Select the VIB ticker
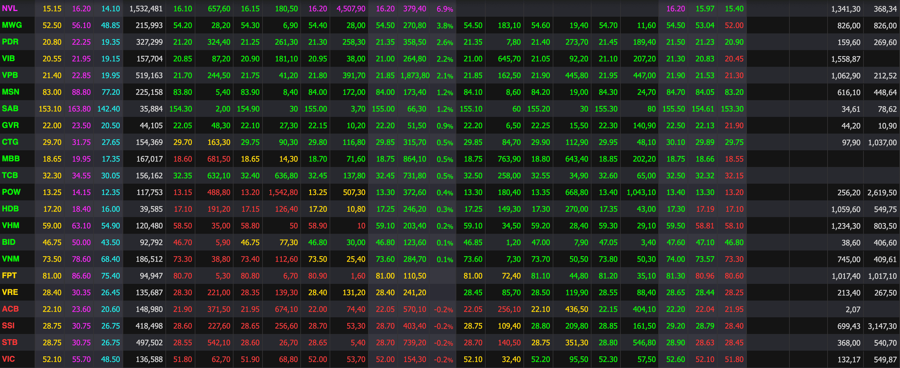The height and width of the screenshot is (368, 900). click(9, 58)
